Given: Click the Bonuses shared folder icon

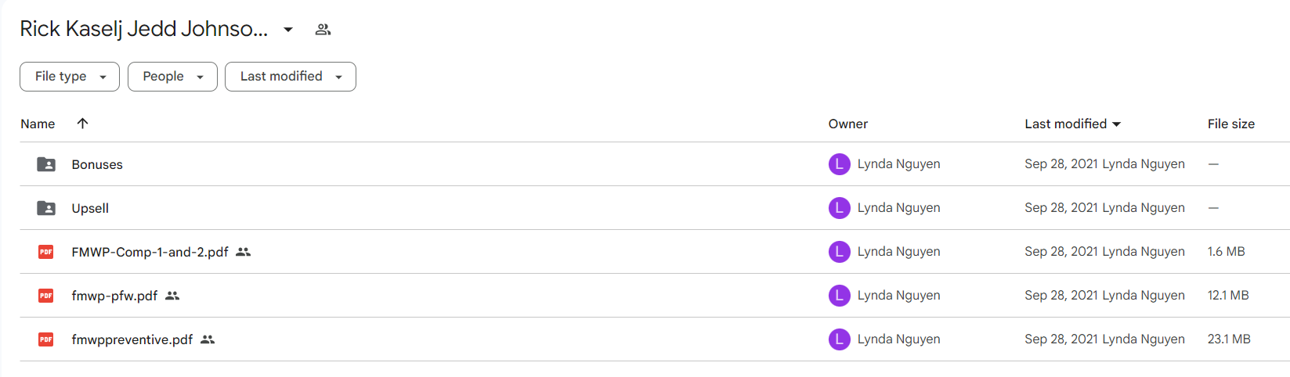Looking at the screenshot, I should point(46,164).
